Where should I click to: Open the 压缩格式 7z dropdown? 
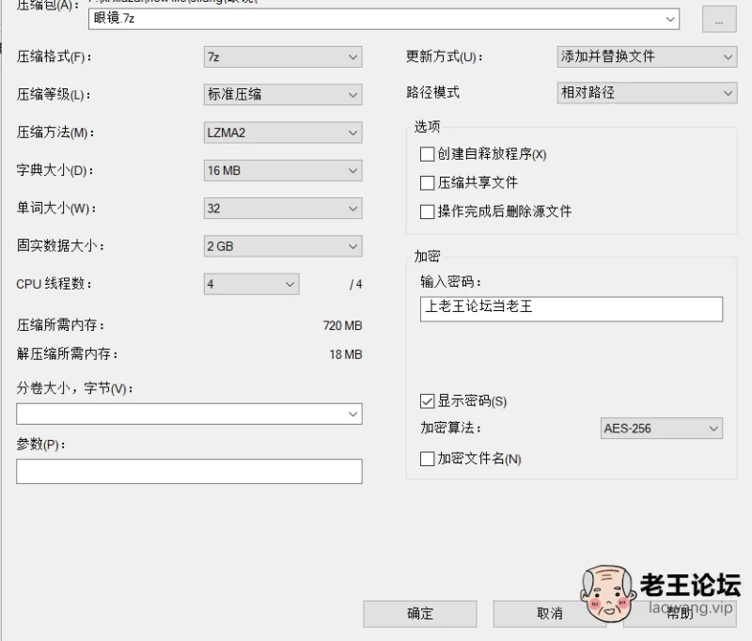(283, 57)
